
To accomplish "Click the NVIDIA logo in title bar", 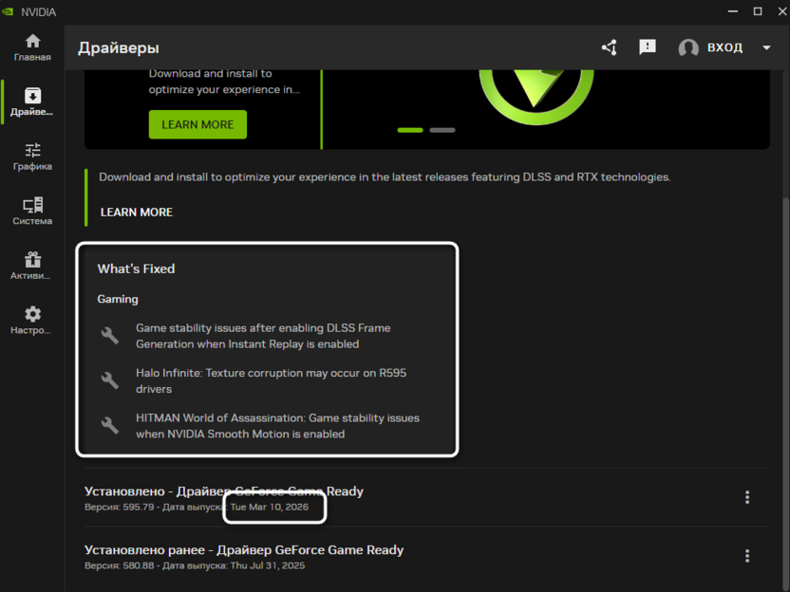I will click(x=8, y=11).
